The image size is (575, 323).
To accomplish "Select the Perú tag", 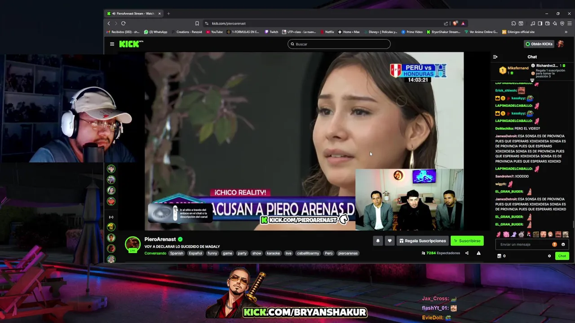I will pos(329,253).
